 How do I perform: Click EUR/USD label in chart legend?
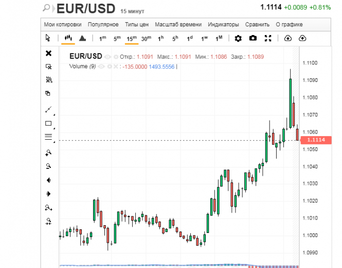pos(86,56)
